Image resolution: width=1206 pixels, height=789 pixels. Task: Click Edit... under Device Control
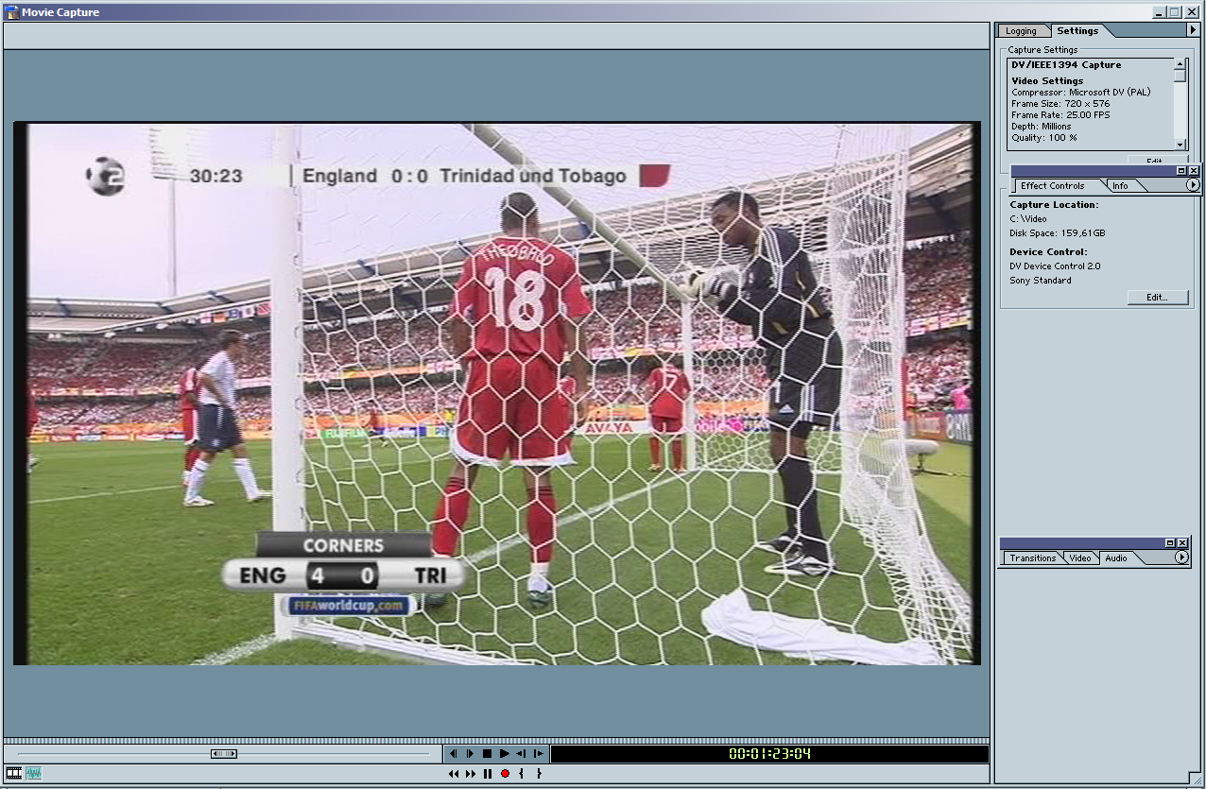coord(1158,297)
